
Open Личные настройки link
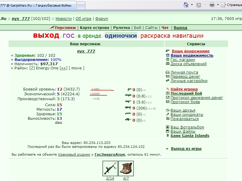(x=189, y=81)
